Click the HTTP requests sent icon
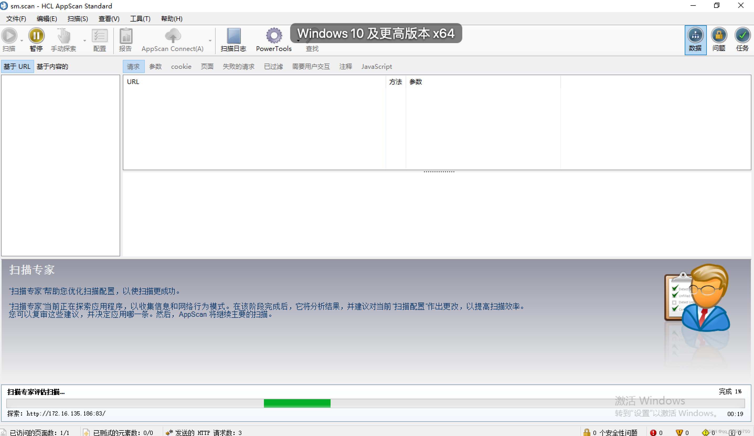Screen dimensions: 754x436 169,432
